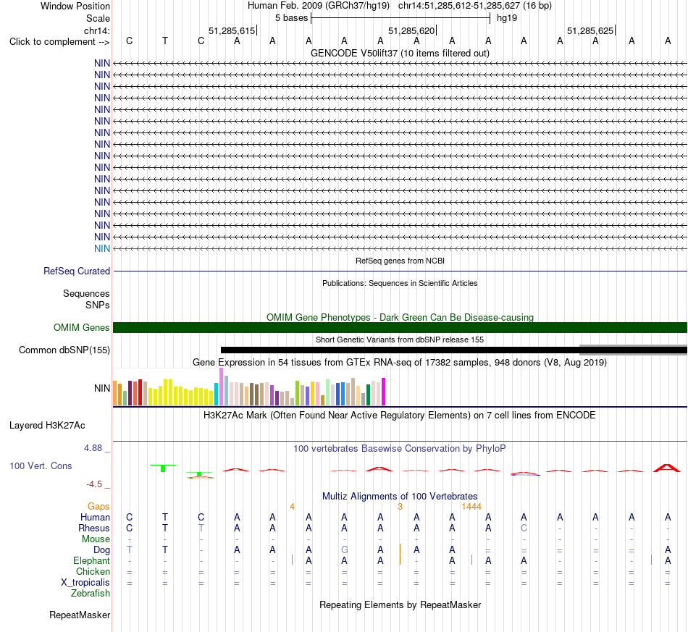This screenshot has width=688, height=632.
Task: Click the Common dbSNP(155) label
Action: tap(64, 350)
